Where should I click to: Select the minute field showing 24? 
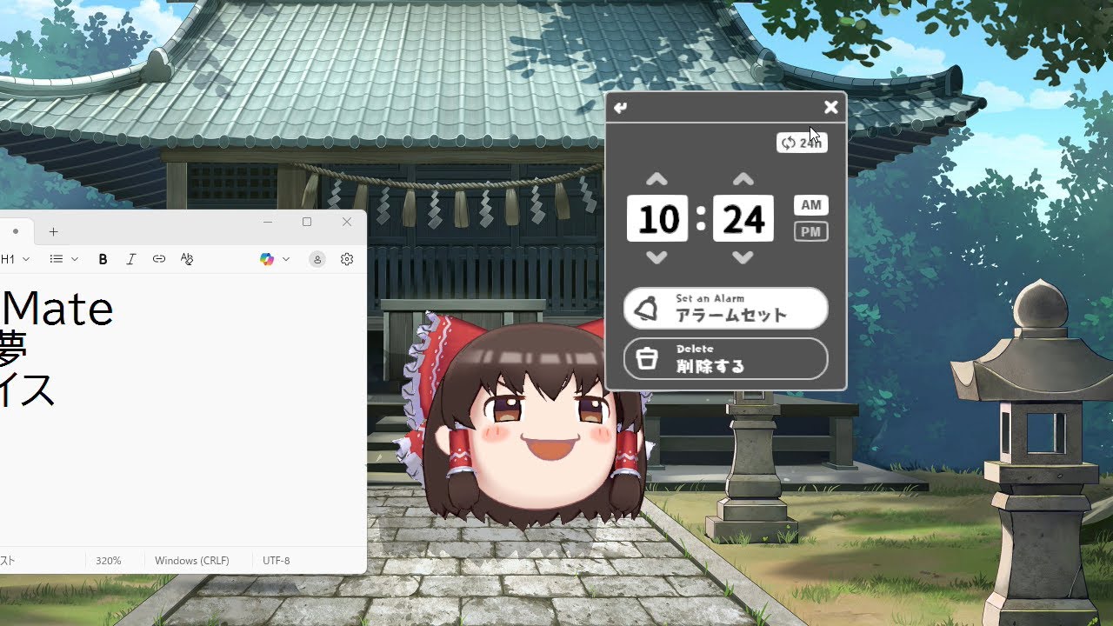pos(743,218)
